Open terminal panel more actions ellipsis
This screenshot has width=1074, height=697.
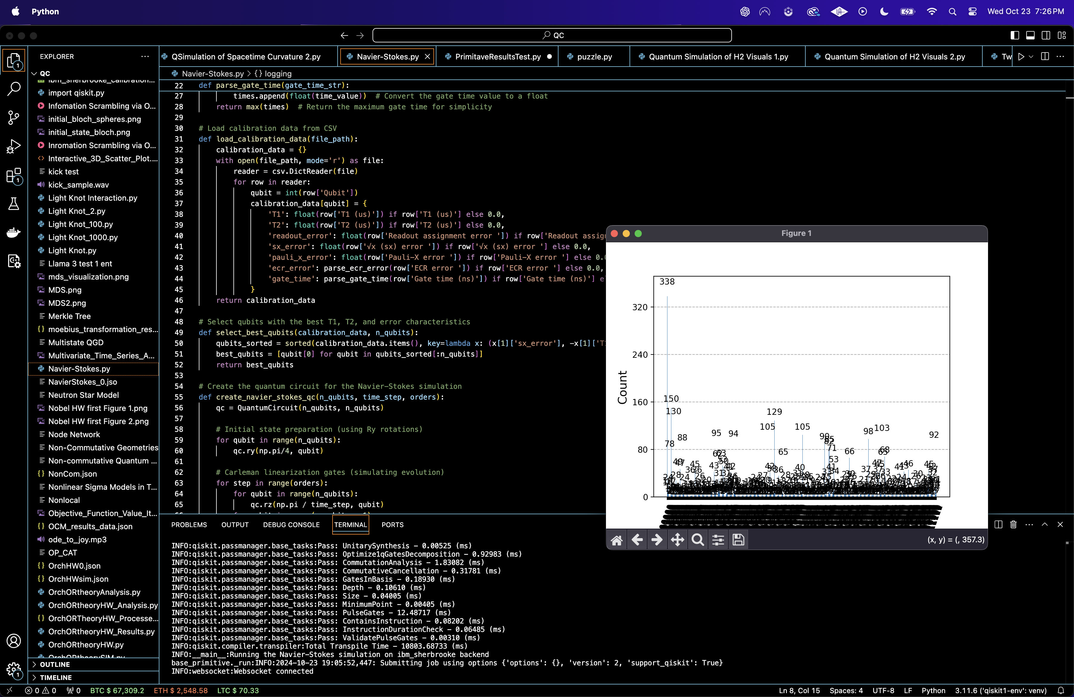coord(1029,525)
